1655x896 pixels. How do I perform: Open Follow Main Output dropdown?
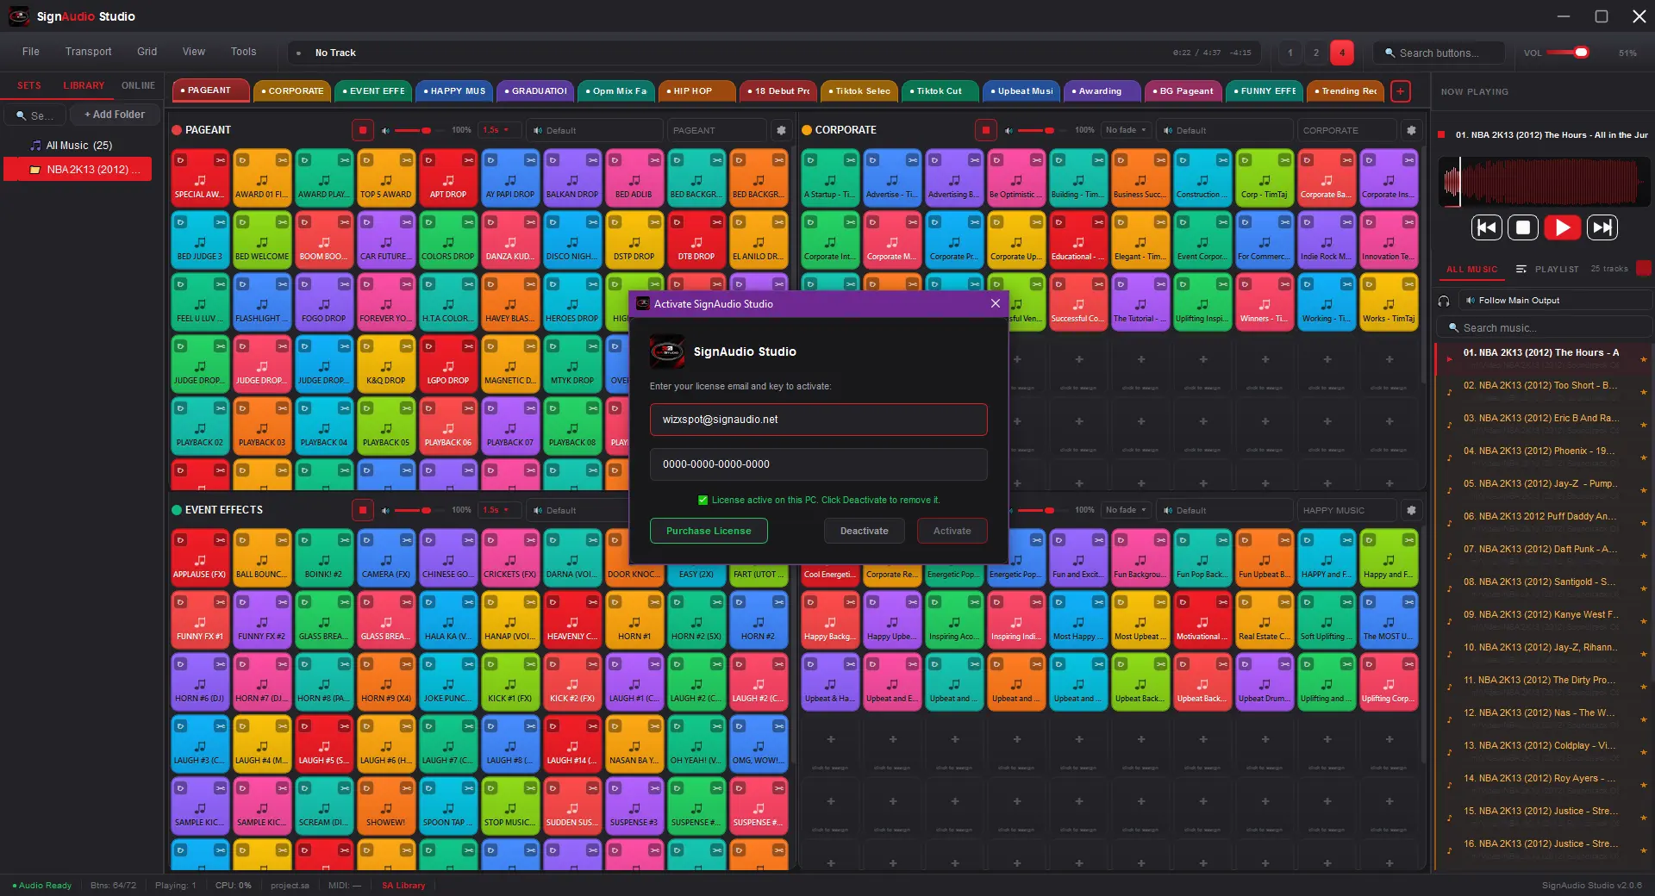click(x=1554, y=301)
